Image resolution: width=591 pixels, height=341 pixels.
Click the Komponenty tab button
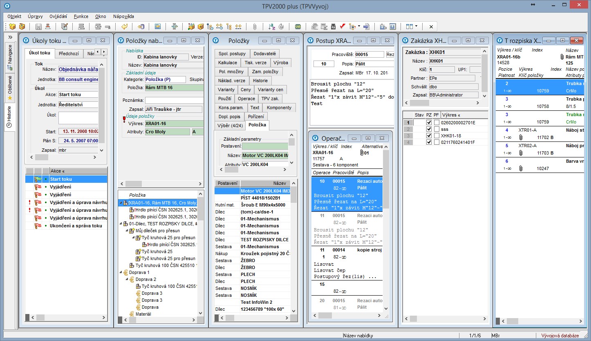pos(279,108)
